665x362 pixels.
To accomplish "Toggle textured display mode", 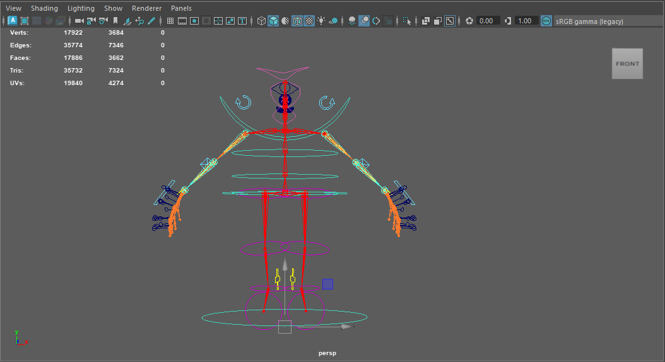I will pos(309,21).
